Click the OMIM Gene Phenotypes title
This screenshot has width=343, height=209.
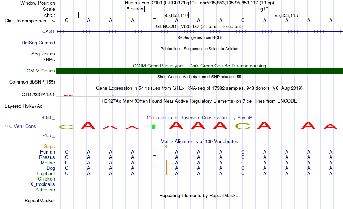[x=199, y=66]
